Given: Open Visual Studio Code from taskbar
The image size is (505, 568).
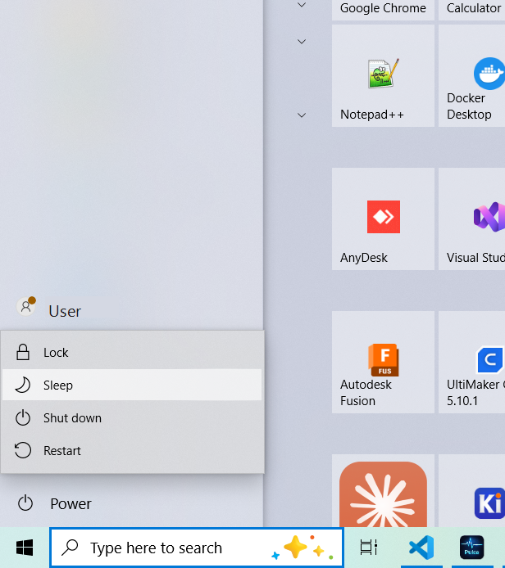Looking at the screenshot, I should click(421, 548).
